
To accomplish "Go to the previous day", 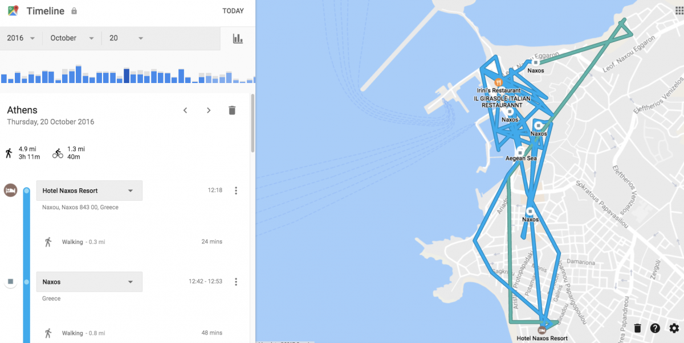I will tap(185, 110).
